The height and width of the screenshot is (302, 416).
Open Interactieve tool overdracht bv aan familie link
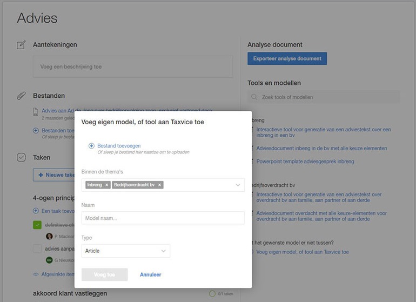pyautogui.click(x=319, y=197)
